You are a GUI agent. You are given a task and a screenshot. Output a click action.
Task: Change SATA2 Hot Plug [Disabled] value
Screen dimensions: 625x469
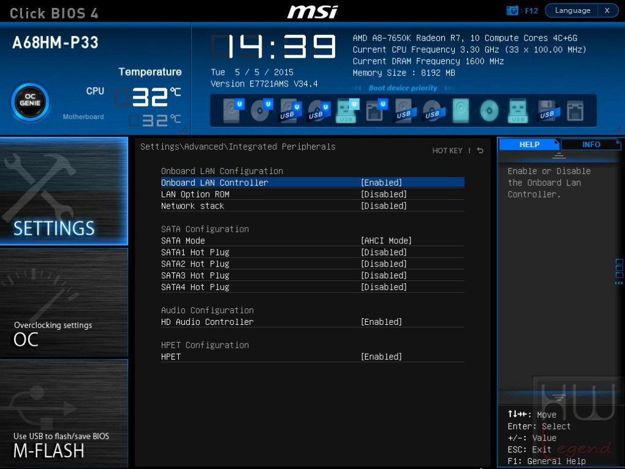pyautogui.click(x=384, y=264)
